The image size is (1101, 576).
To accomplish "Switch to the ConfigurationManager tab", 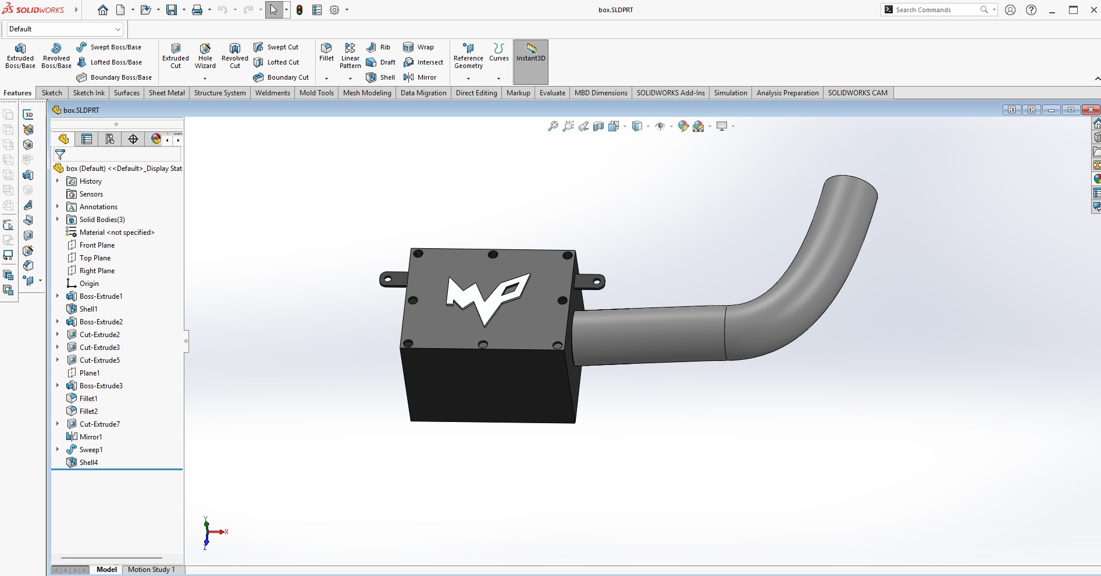I will pyautogui.click(x=110, y=139).
